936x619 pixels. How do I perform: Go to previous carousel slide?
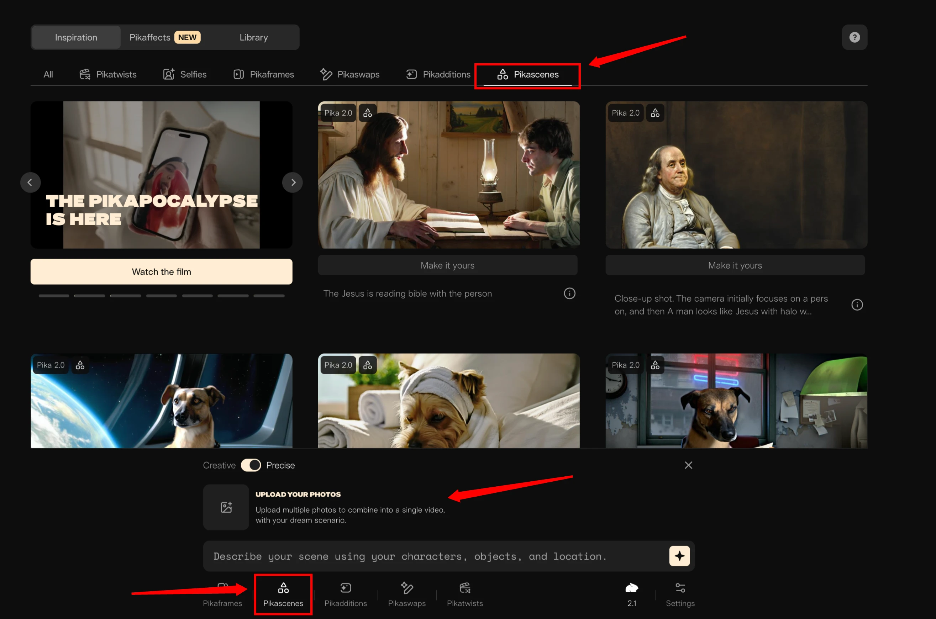point(30,182)
